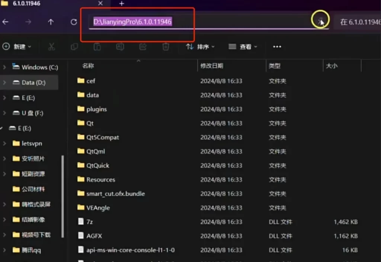
Task: Click the 7z DLL file icon
Action: [x=81, y=221]
